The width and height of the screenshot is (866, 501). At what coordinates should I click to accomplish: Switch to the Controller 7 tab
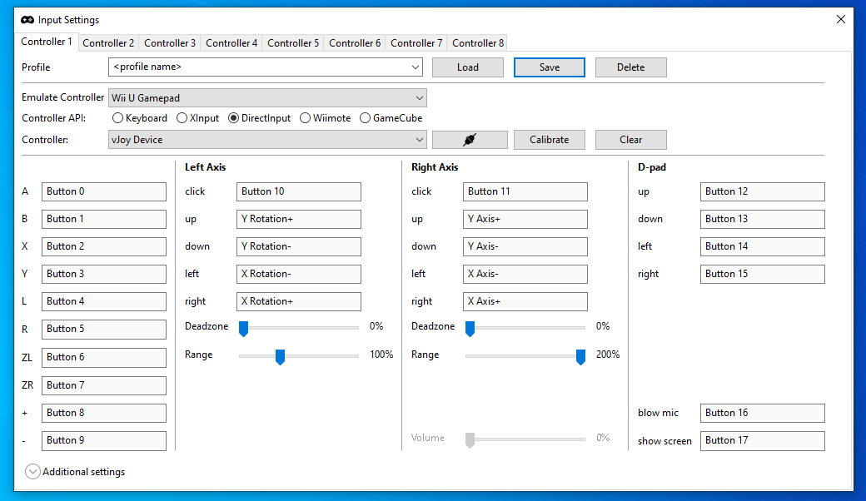point(416,43)
